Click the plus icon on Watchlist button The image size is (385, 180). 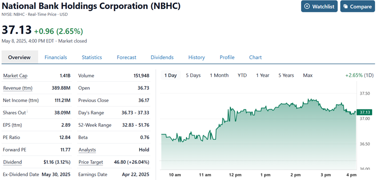[307, 6]
